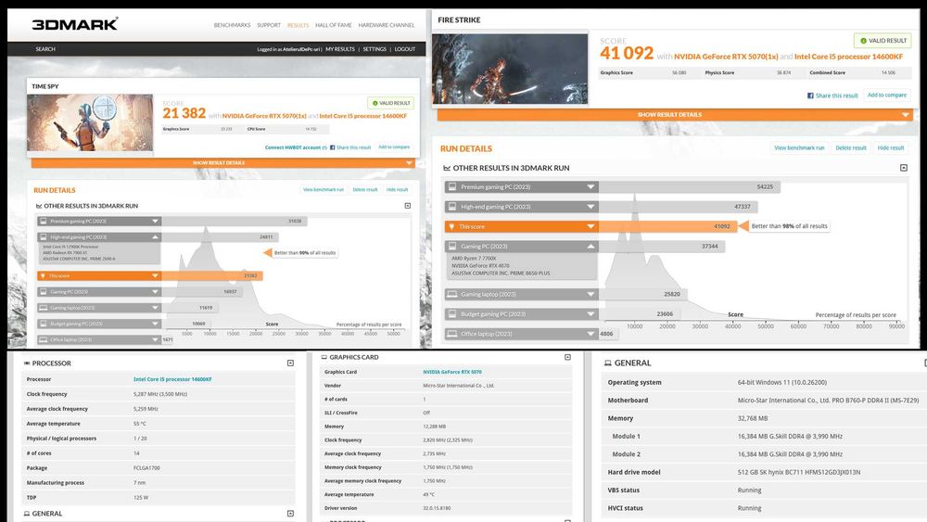Expand Time Spy Office laptop row
The image size is (927, 522).
click(155, 340)
